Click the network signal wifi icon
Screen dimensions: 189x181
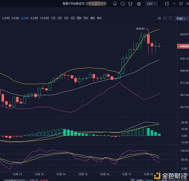133,180
